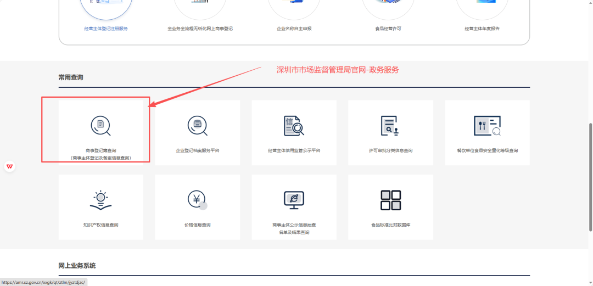Click the 许可审批分类信息查询 label
This screenshot has height=286, width=593.
(x=391, y=150)
